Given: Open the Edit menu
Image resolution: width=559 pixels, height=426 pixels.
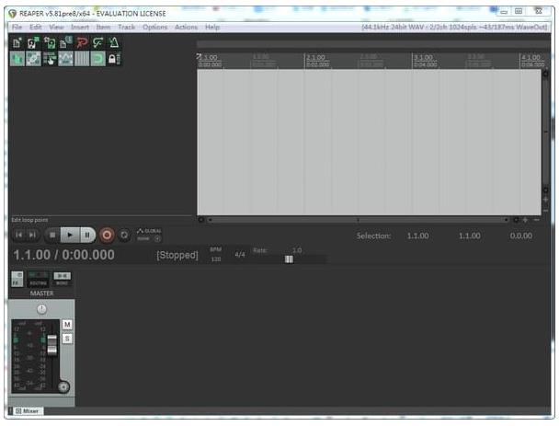Looking at the screenshot, I should (x=35, y=27).
